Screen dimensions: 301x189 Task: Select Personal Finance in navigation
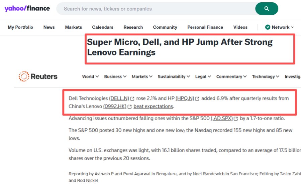coord(205,27)
